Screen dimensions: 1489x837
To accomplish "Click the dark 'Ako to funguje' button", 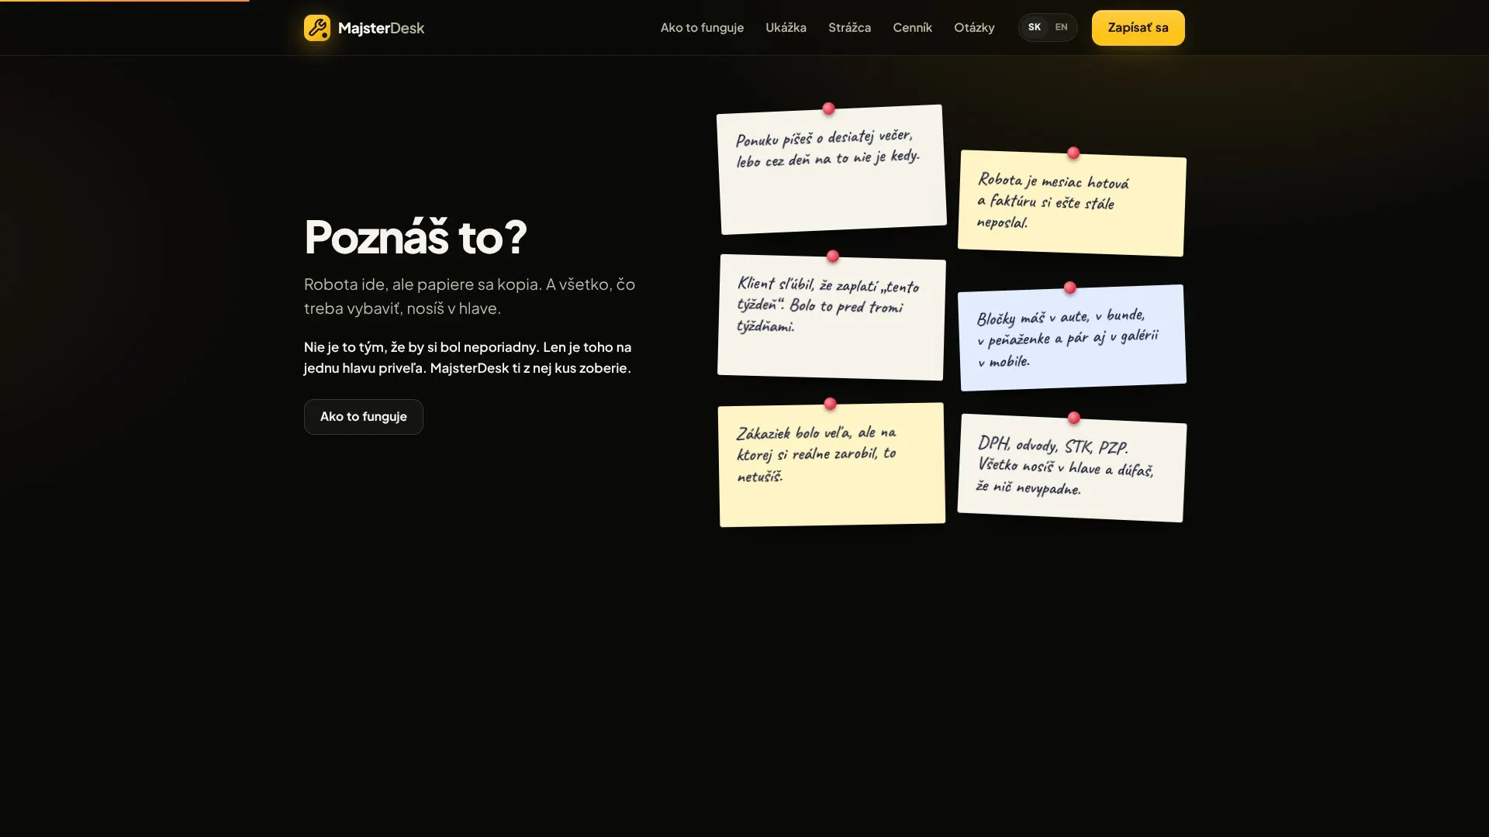I will 363,417.
